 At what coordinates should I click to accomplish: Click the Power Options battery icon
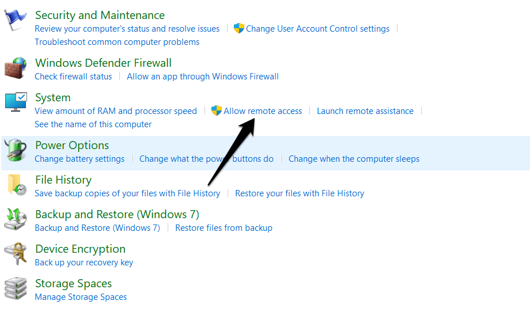click(x=16, y=151)
